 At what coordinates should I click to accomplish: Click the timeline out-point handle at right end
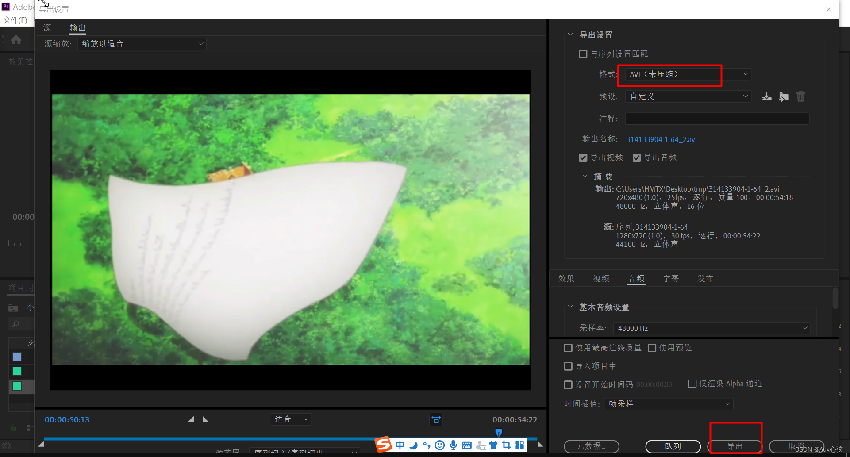540,444
